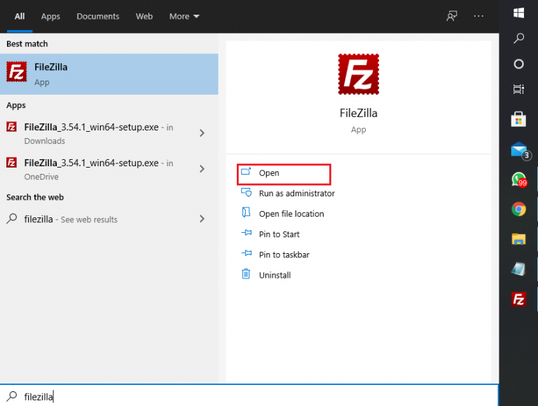Click icon of setup.exe in Downloads
This screenshot has width=538, height=406.
(x=11, y=127)
